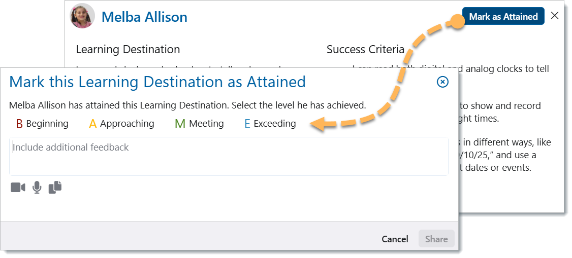572x258 pixels.
Task: Open Melba Allison's name link
Action: coord(144,17)
